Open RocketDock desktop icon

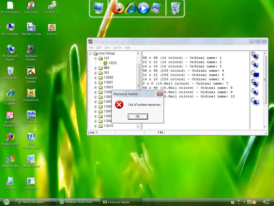pyautogui.click(x=31, y=95)
